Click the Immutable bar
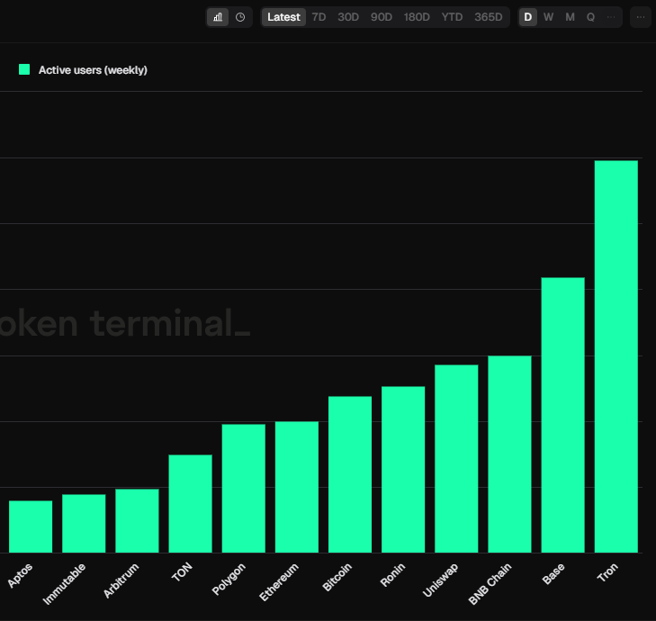 [x=84, y=524]
